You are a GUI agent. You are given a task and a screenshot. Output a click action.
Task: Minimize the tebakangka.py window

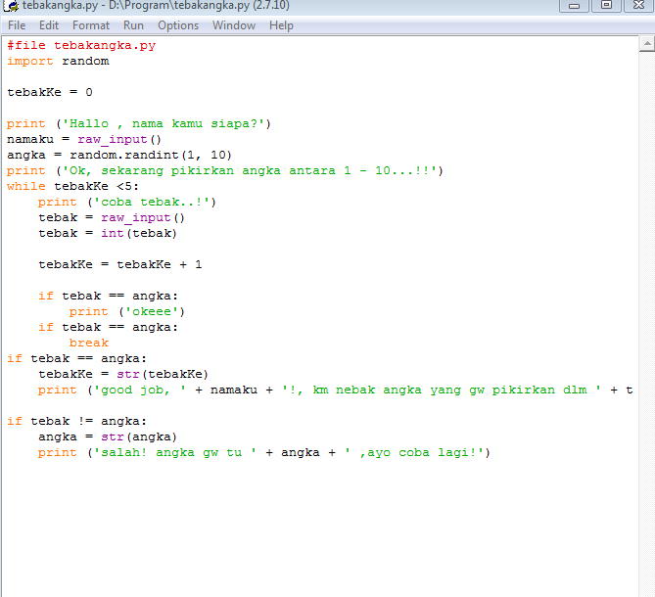click(x=574, y=6)
